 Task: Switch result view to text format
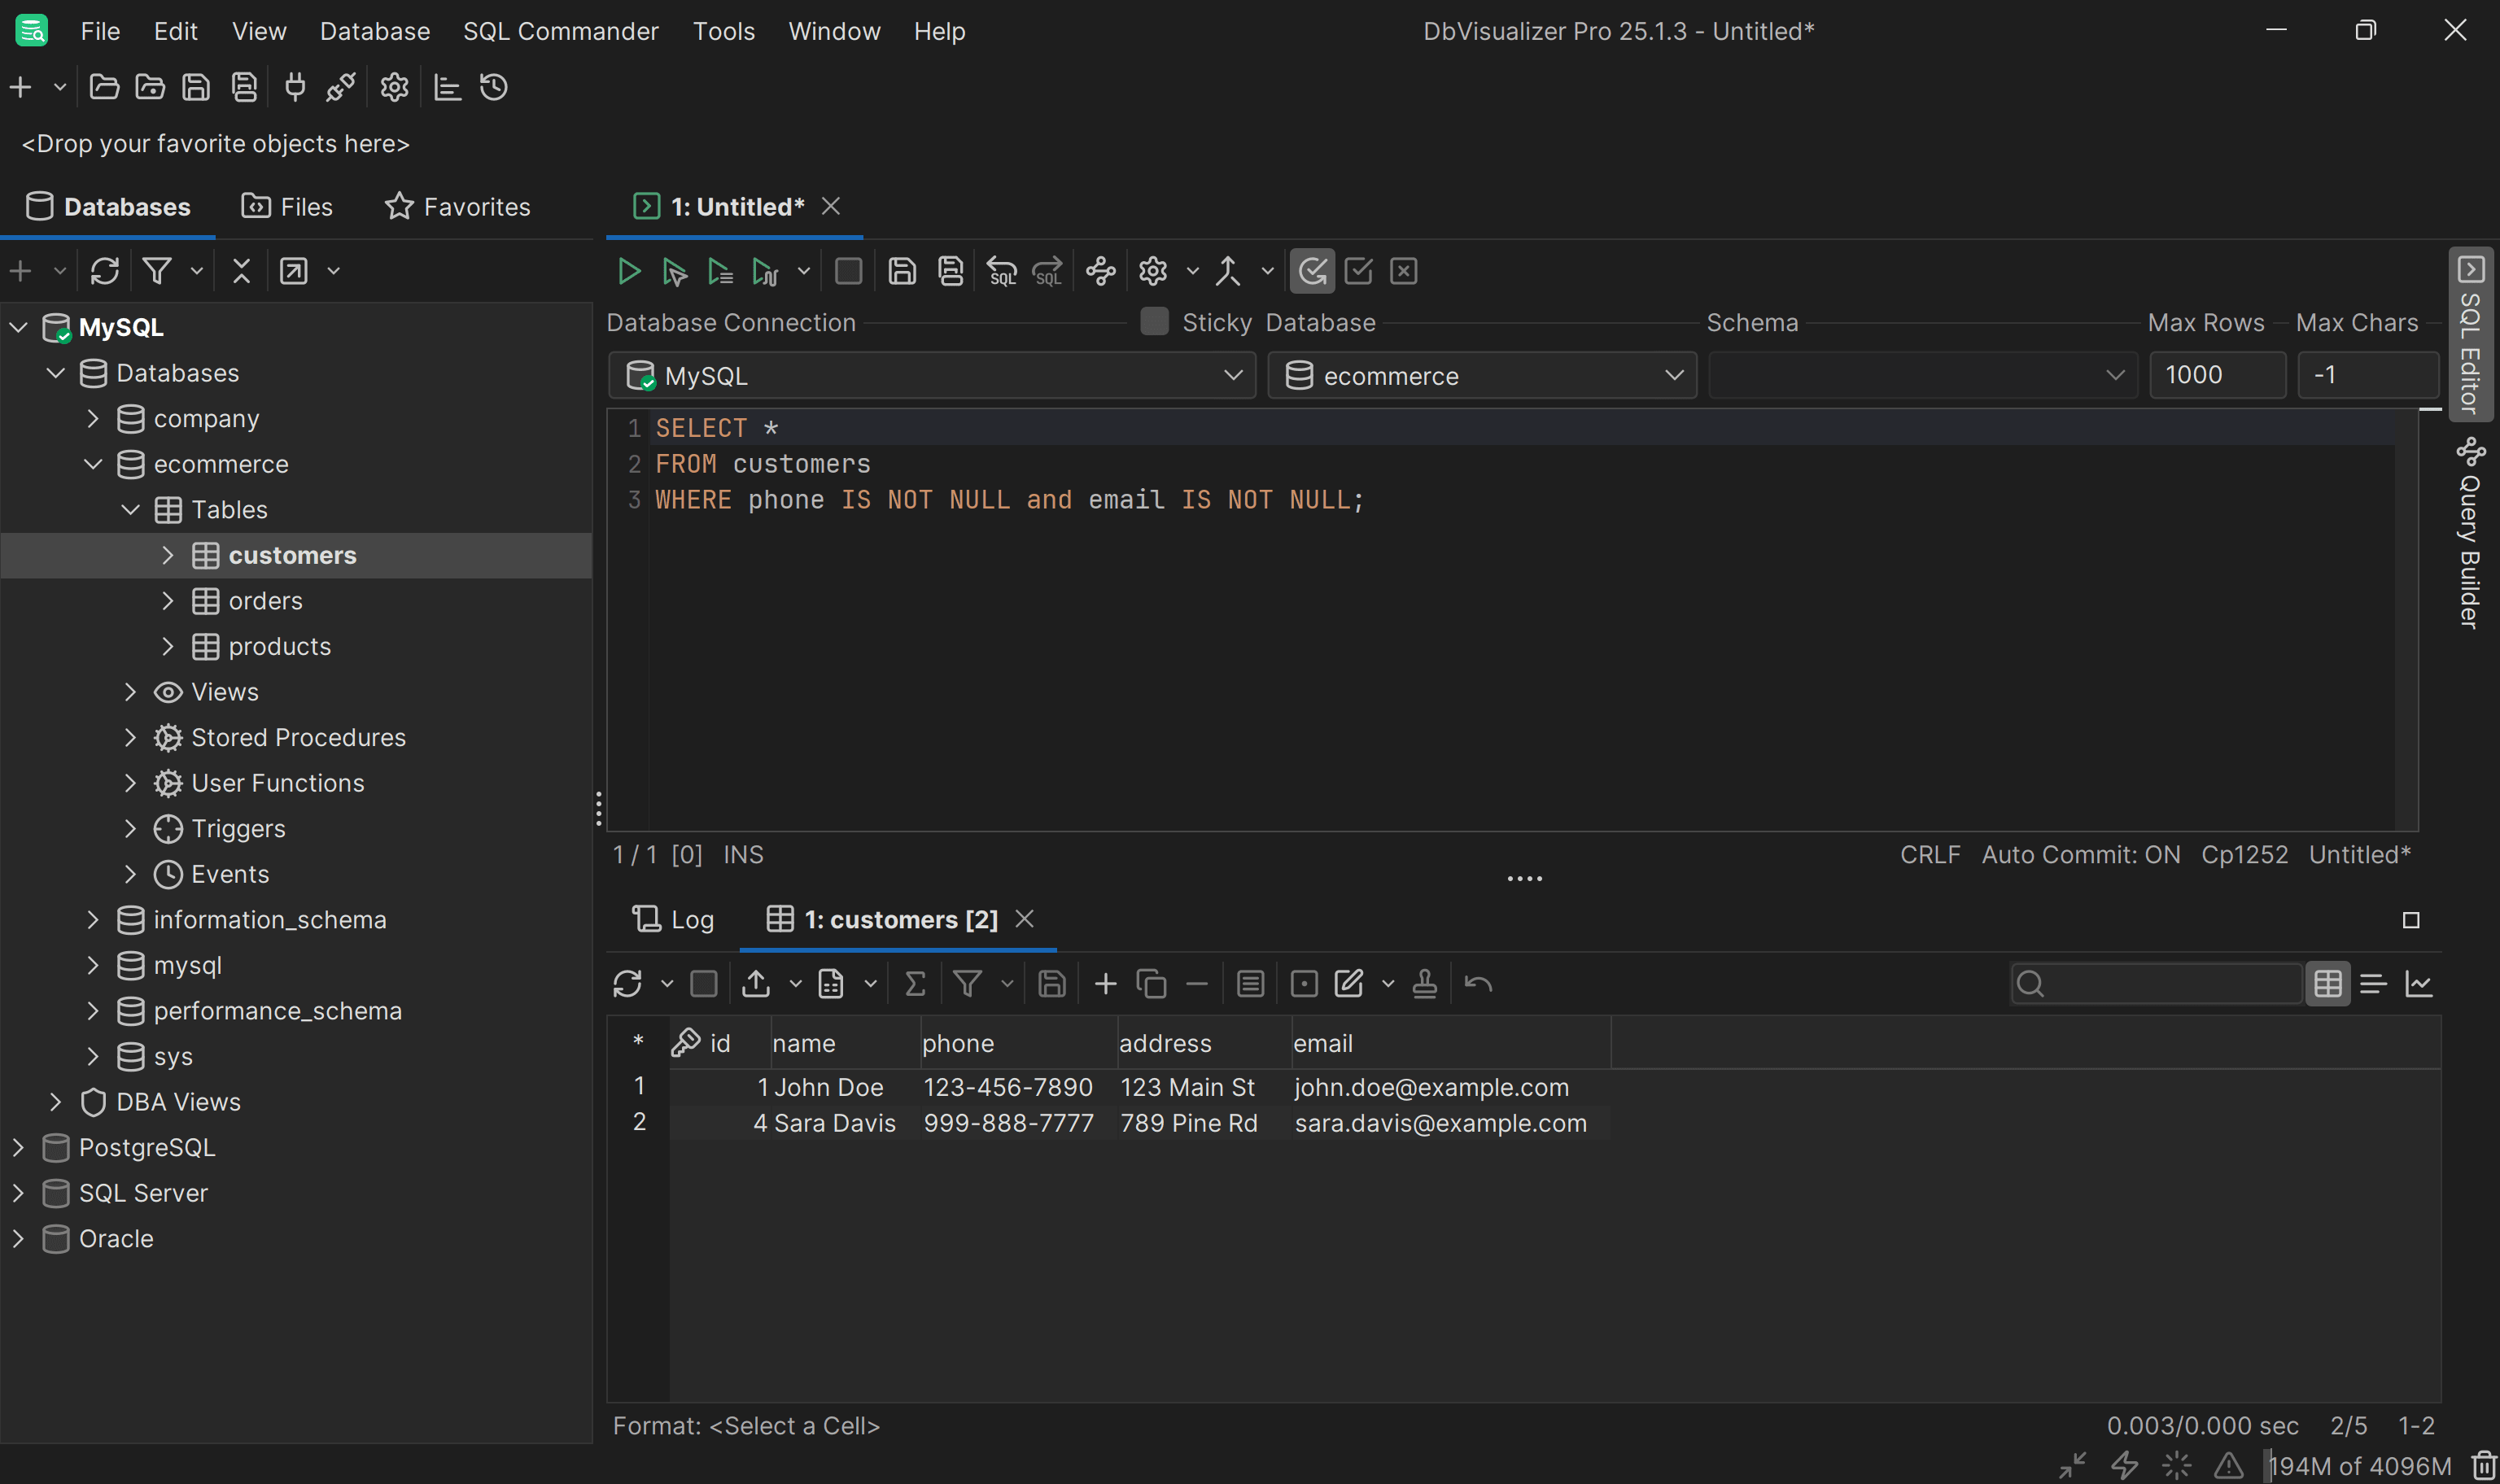2373,984
